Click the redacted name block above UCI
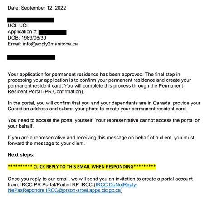Image resolution: width=215 pixels, height=199 pixels. tap(30, 20)
